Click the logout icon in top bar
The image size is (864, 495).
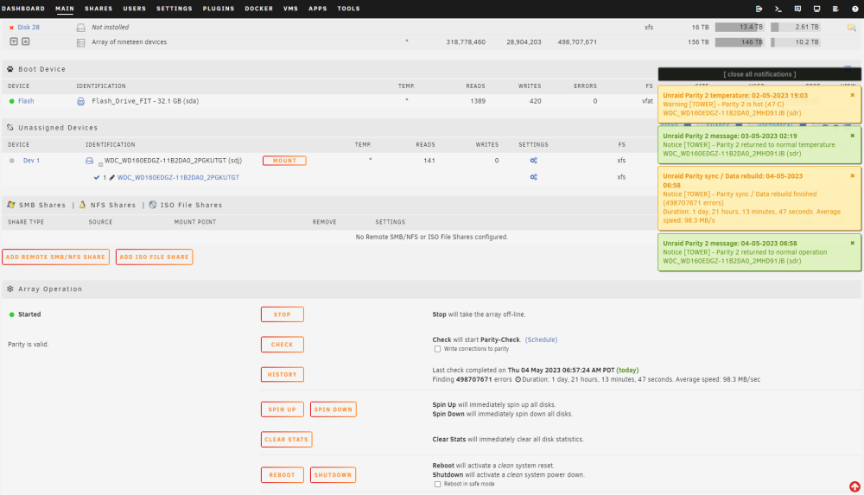759,9
